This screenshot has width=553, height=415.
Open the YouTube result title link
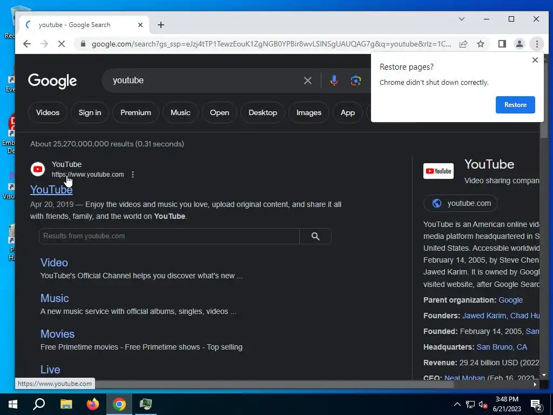[x=51, y=190]
